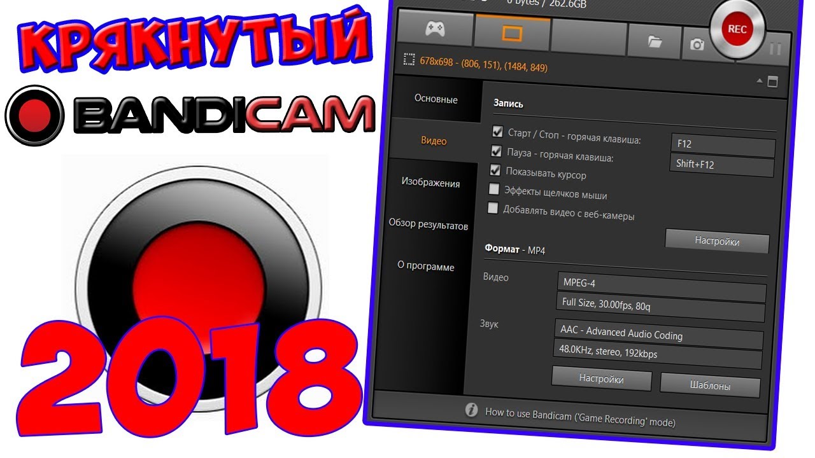Collapse the panel using the small up arrow
815x458 pixels.
pyautogui.click(x=759, y=81)
